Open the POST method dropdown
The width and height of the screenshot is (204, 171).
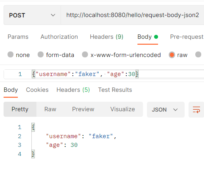pos(32,15)
